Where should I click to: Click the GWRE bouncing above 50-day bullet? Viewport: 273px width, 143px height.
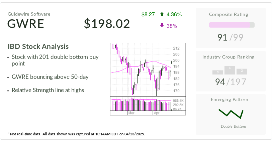[x=50, y=77]
